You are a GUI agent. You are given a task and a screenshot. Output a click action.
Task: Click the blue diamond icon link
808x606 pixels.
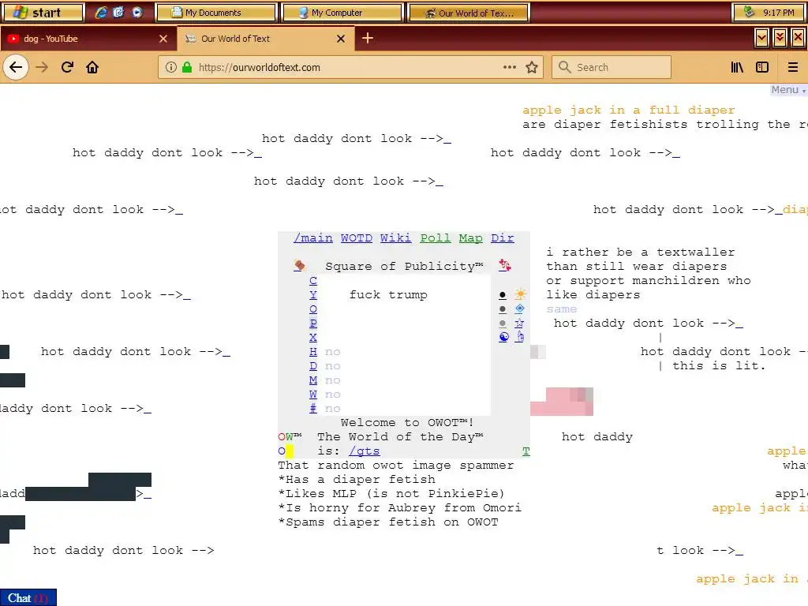click(519, 309)
